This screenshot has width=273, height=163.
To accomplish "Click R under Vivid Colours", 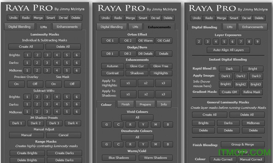I will coord(130,124).
